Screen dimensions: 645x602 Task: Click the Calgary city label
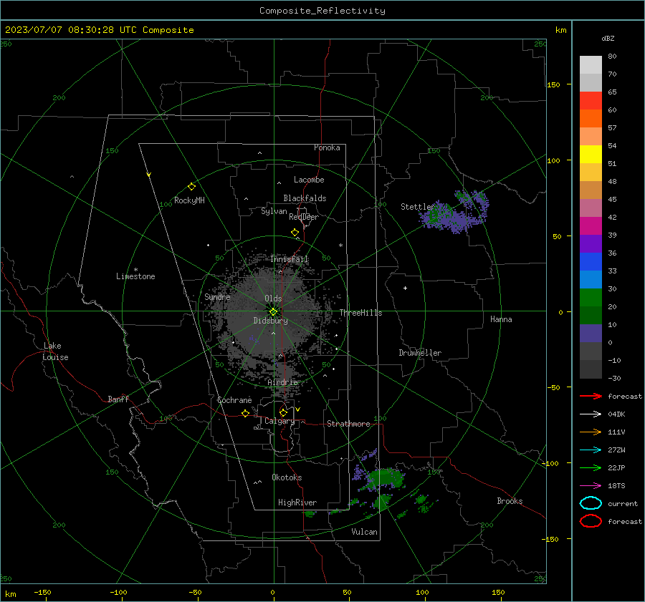click(x=279, y=421)
